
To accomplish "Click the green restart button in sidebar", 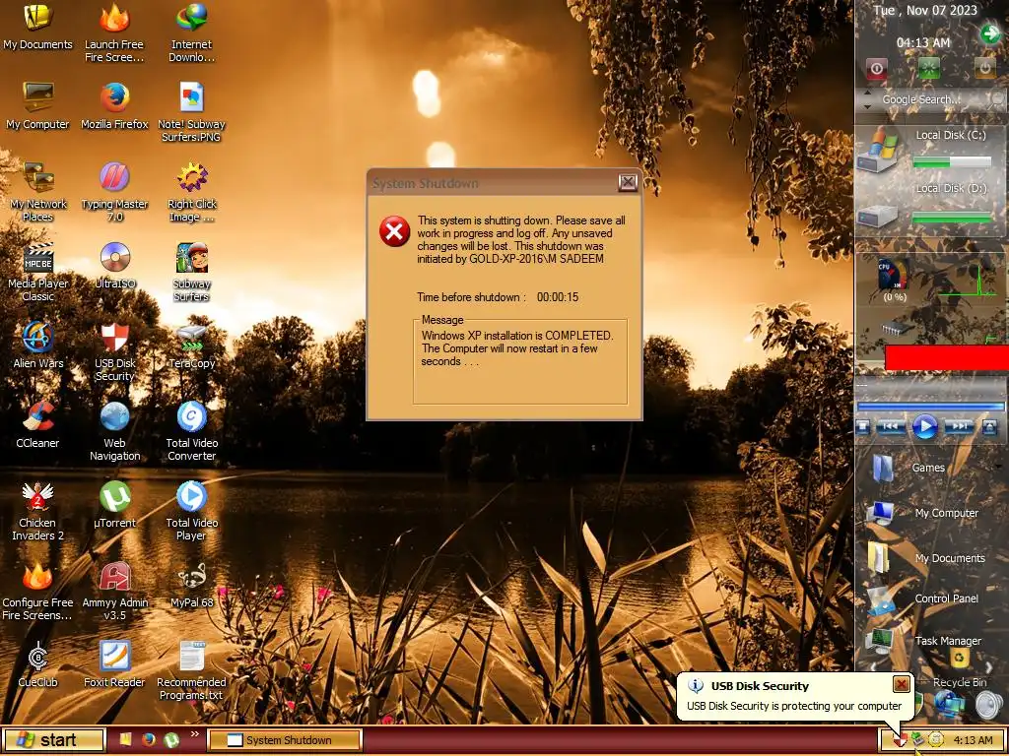I will click(x=928, y=68).
